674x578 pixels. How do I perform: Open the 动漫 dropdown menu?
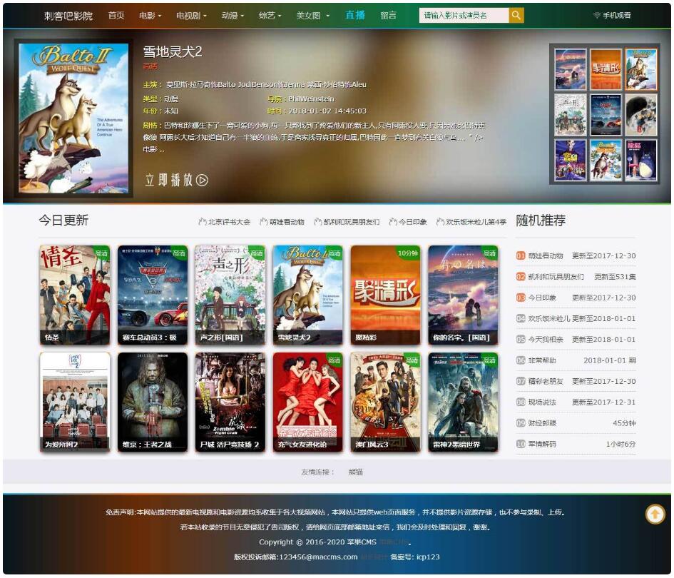(x=230, y=14)
